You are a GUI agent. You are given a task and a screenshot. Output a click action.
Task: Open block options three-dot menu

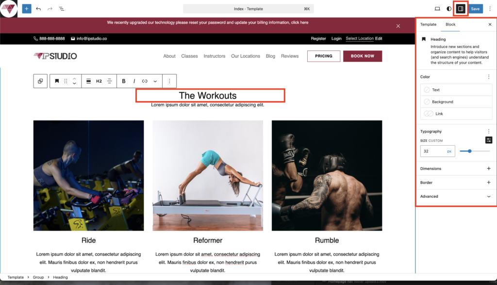(169, 81)
